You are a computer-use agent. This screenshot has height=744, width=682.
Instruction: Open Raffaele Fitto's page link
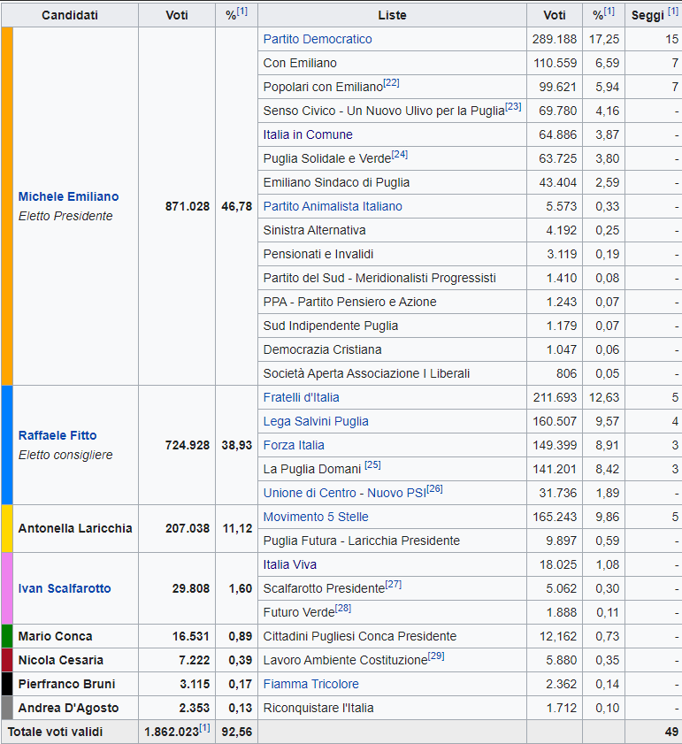point(57,435)
